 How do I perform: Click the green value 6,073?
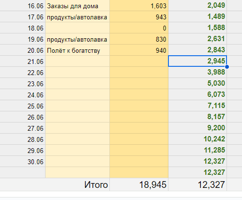click(197, 94)
